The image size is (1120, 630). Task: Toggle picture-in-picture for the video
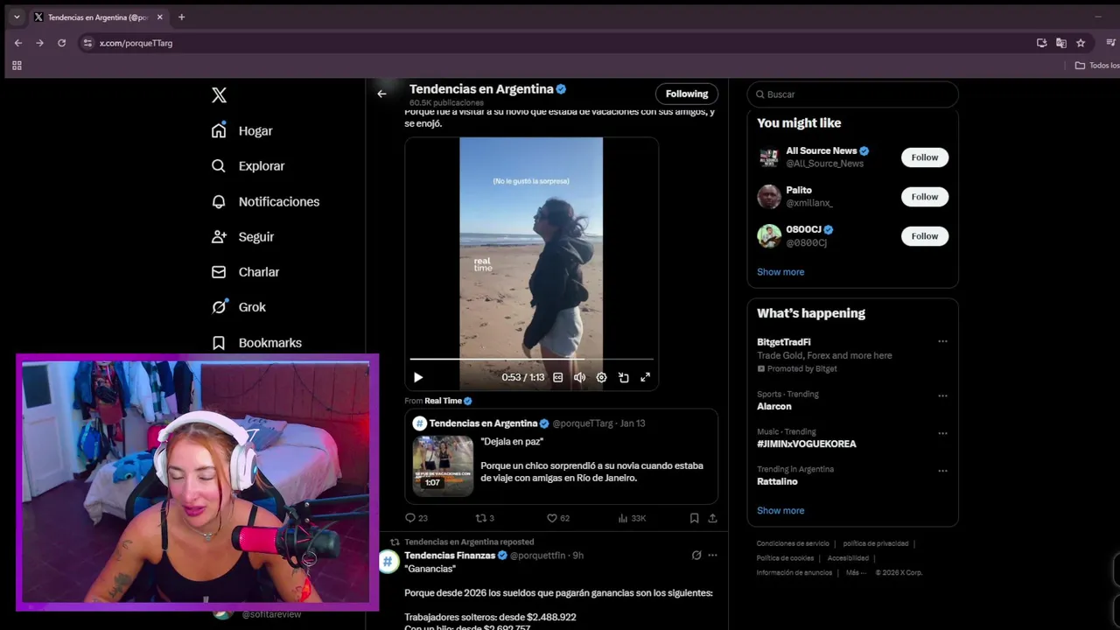click(x=623, y=377)
